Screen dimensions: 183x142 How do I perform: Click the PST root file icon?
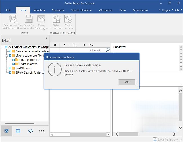[x=10, y=47]
